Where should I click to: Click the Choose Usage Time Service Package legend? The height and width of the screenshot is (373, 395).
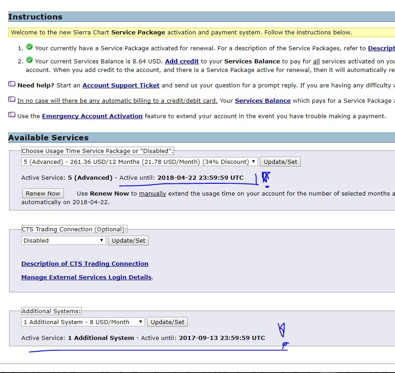[98, 151]
